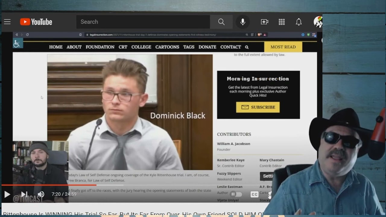Submit search with the magnifier button
The height and width of the screenshot is (217, 386).
221,22
